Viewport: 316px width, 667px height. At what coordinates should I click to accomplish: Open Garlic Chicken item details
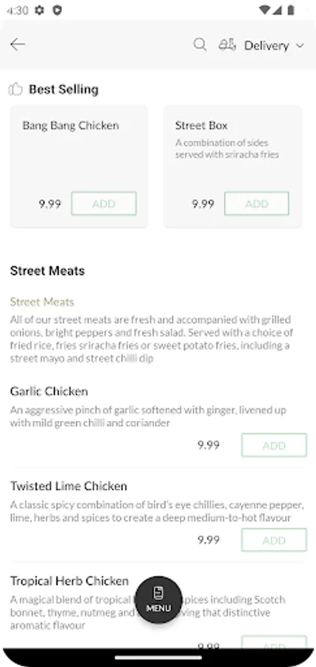pyautogui.click(x=49, y=391)
